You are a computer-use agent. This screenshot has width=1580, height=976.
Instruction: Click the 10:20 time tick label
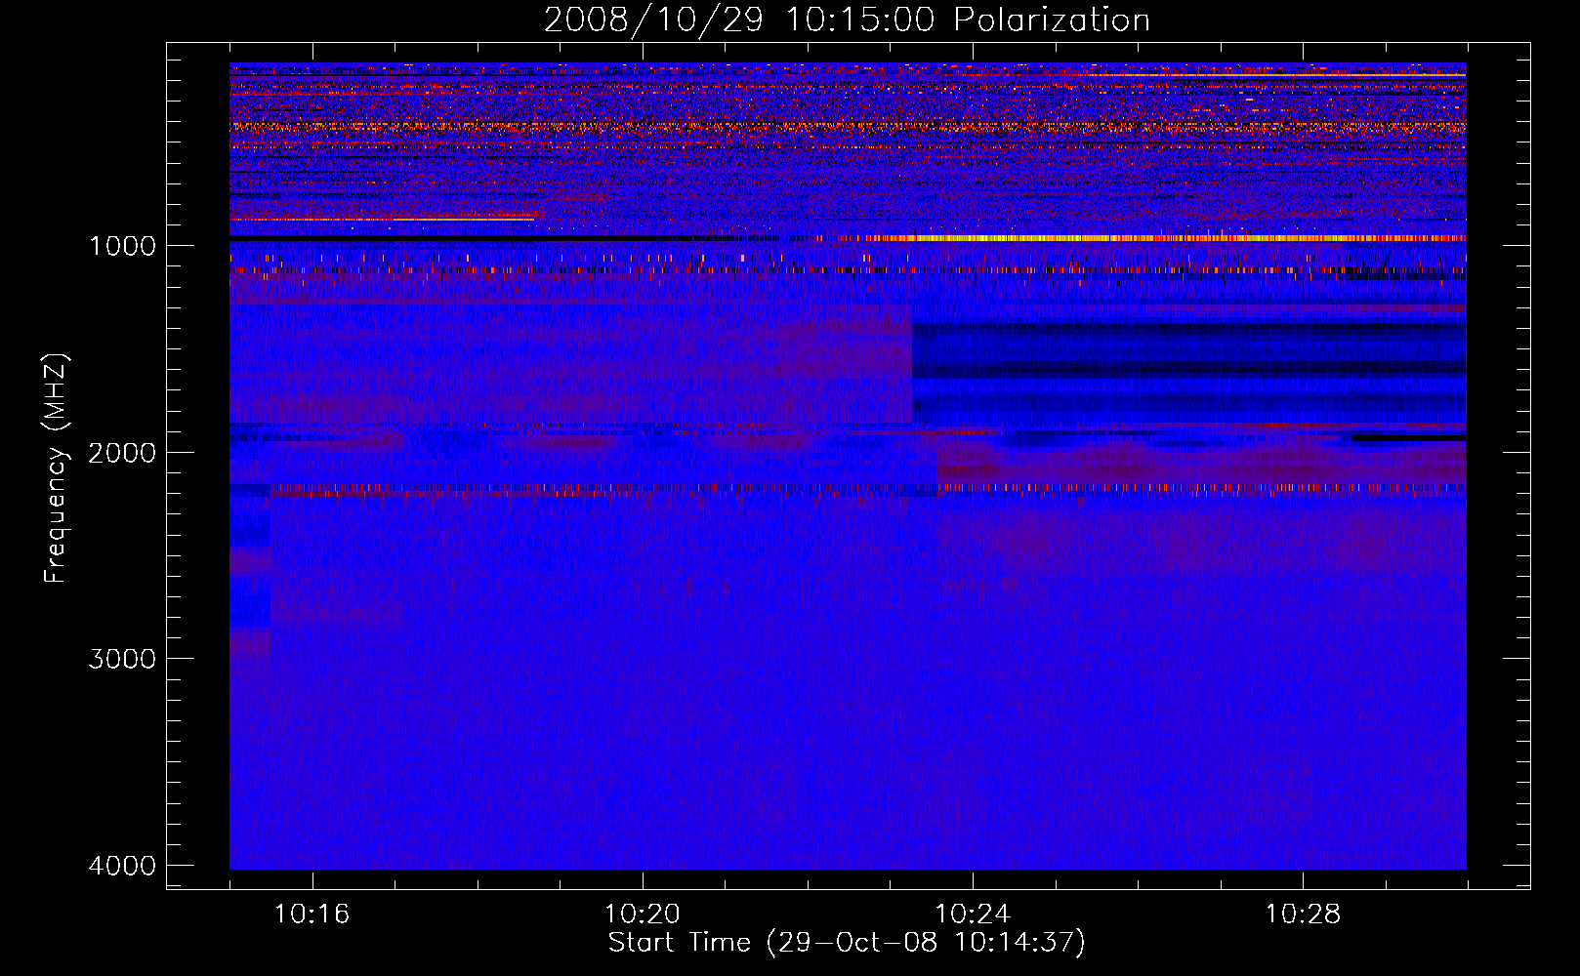[x=643, y=915]
